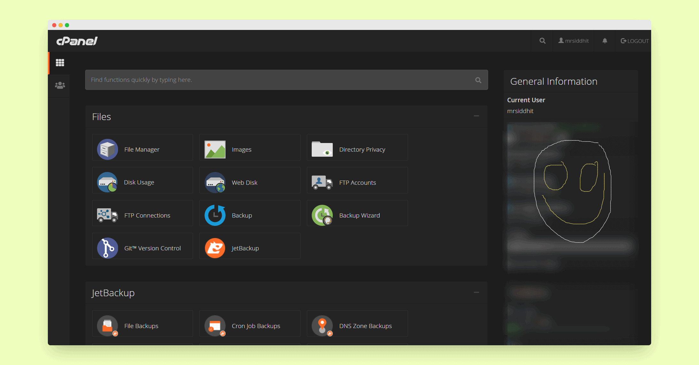Click the FTP Connections icon
699x365 pixels.
coord(108,215)
